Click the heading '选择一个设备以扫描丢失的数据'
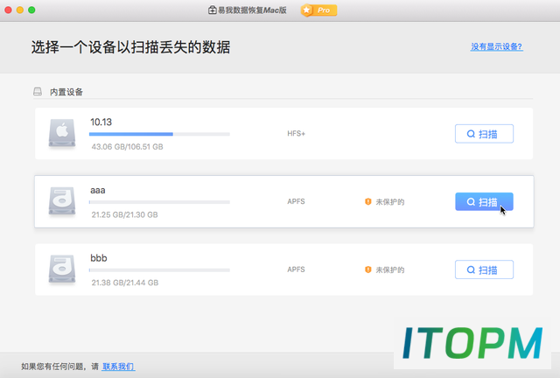Image resolution: width=560 pixels, height=378 pixels. click(x=130, y=47)
